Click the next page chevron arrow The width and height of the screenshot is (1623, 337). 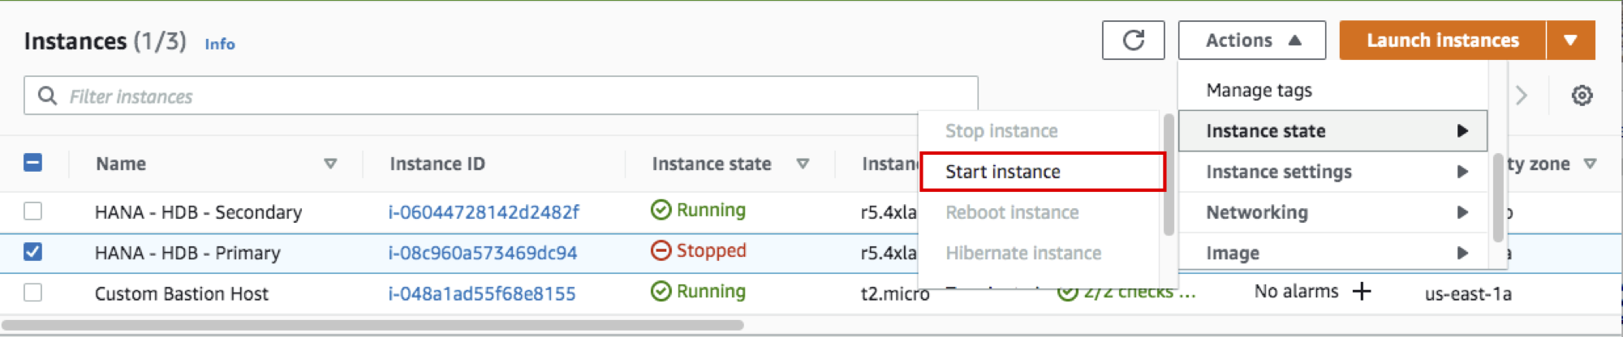coord(1522,96)
